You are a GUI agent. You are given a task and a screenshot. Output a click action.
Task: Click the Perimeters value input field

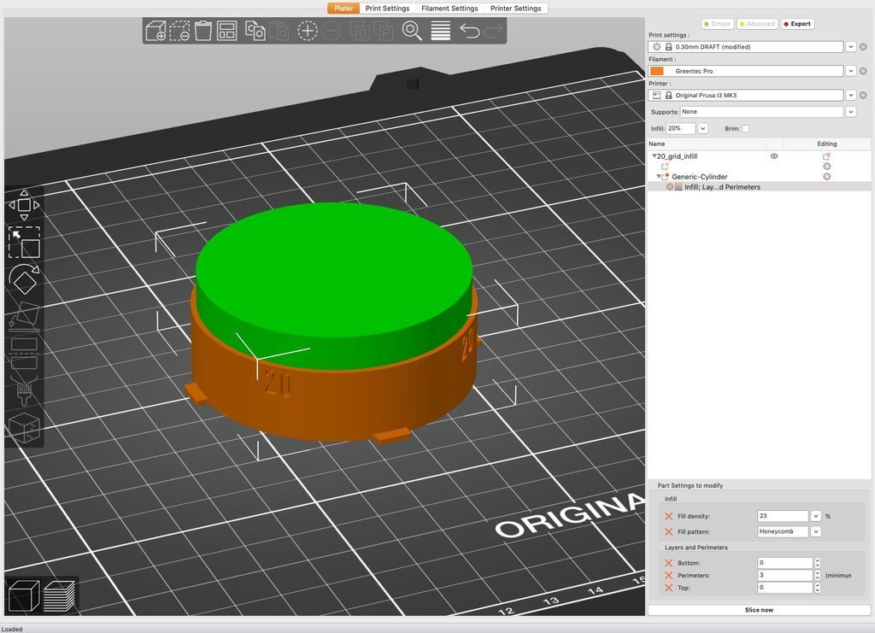pos(784,576)
